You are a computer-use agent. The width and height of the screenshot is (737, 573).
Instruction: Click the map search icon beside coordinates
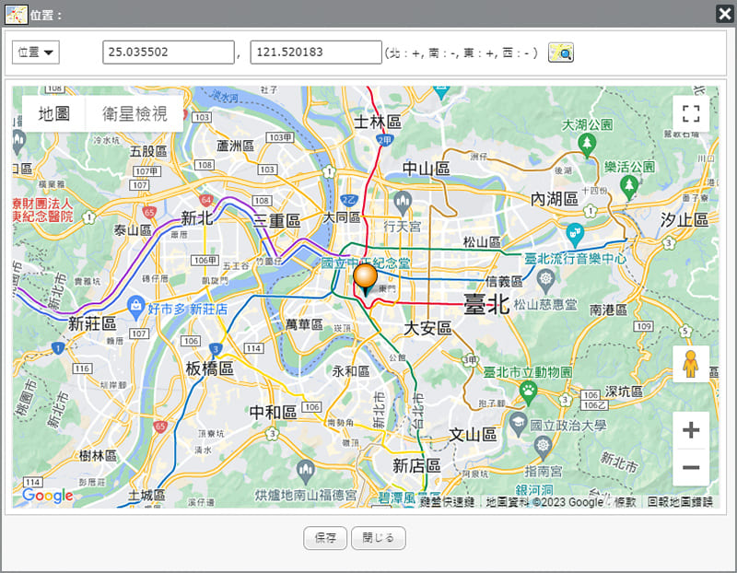561,53
